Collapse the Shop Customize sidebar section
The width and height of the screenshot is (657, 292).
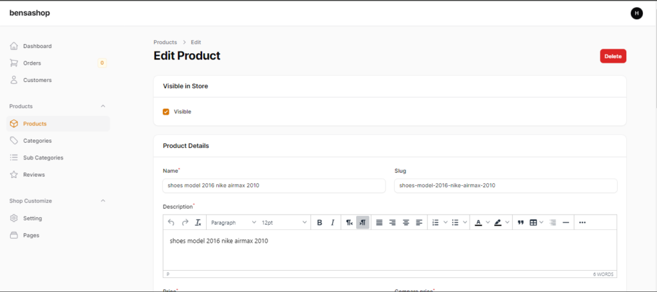[103, 201]
